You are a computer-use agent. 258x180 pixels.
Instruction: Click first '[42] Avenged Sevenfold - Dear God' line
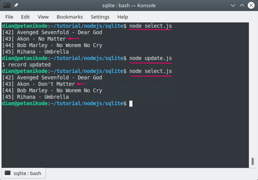pyautogui.click(x=52, y=32)
